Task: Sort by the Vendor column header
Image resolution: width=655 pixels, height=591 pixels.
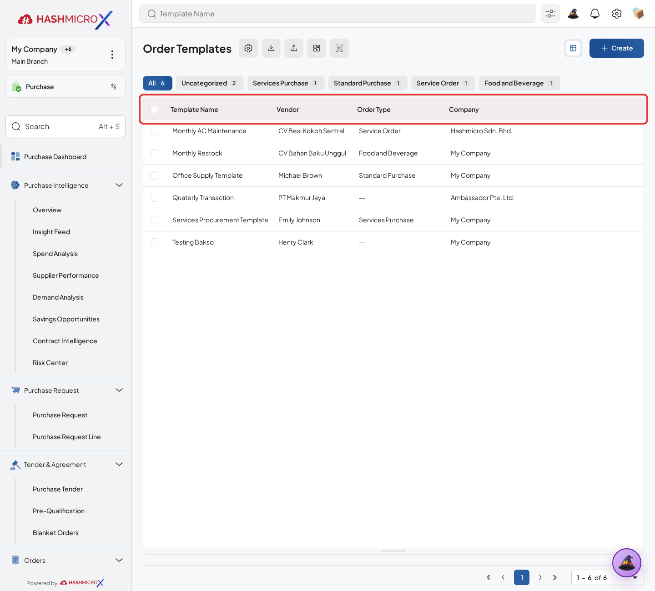Action: tap(287, 110)
